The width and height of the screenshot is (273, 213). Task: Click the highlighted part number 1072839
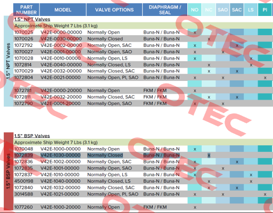(23, 155)
